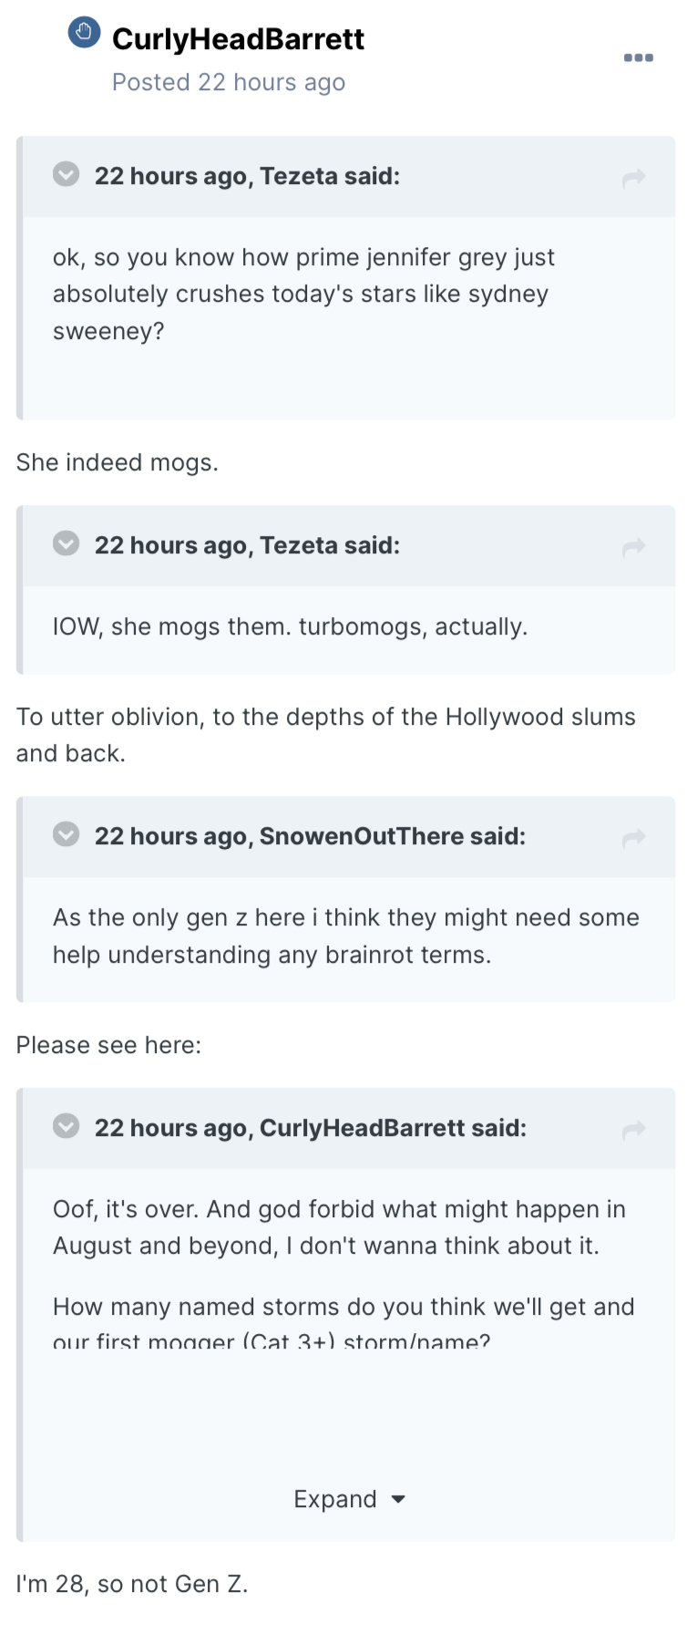Follow SnowenOutThere quote's share arrow
The width and height of the screenshot is (687, 1634).
[x=633, y=838]
